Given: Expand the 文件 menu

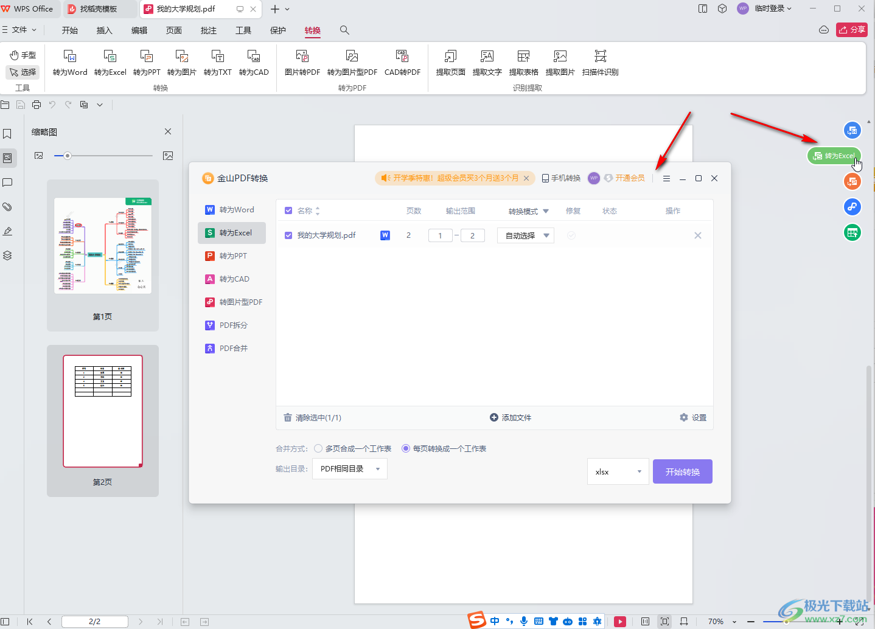Looking at the screenshot, I should [19, 29].
